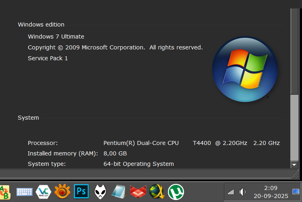302x202 pixels.
Task: Open the globe with yellow arrow icon
Action: 157,192
